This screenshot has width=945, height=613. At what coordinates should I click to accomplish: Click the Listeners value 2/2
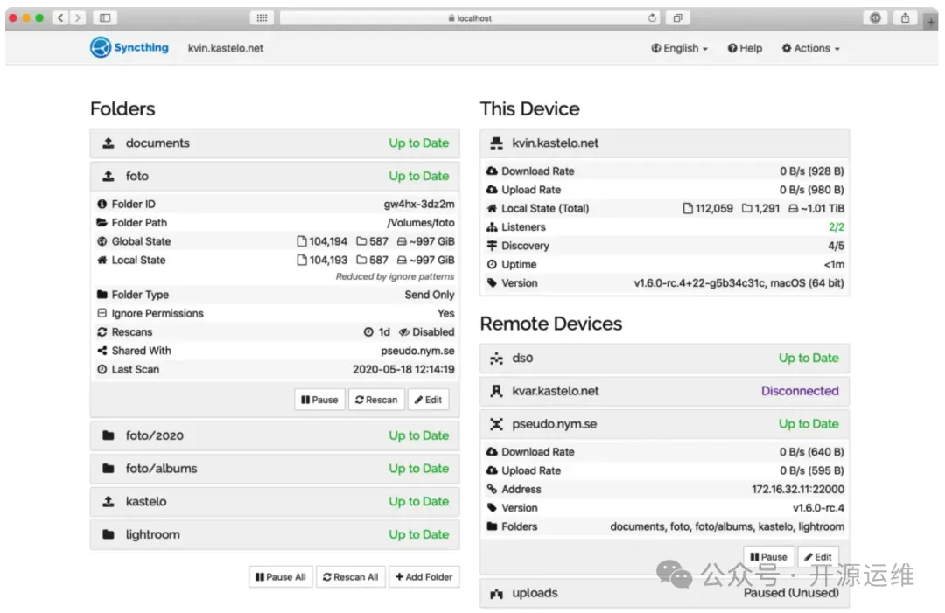[836, 227]
